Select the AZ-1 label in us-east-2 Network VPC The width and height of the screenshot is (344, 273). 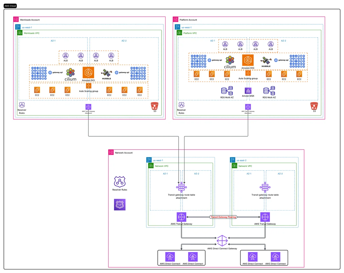tap(249, 174)
